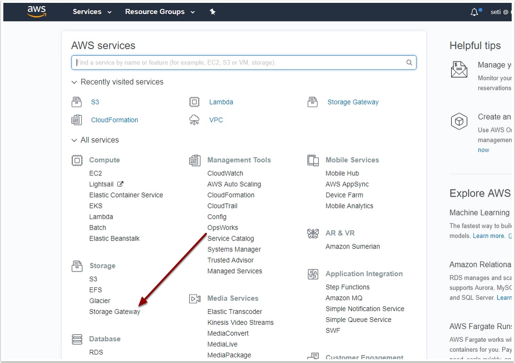The width and height of the screenshot is (515, 363).
Task: Open Storage Gateway under Storage category
Action: pos(114,311)
